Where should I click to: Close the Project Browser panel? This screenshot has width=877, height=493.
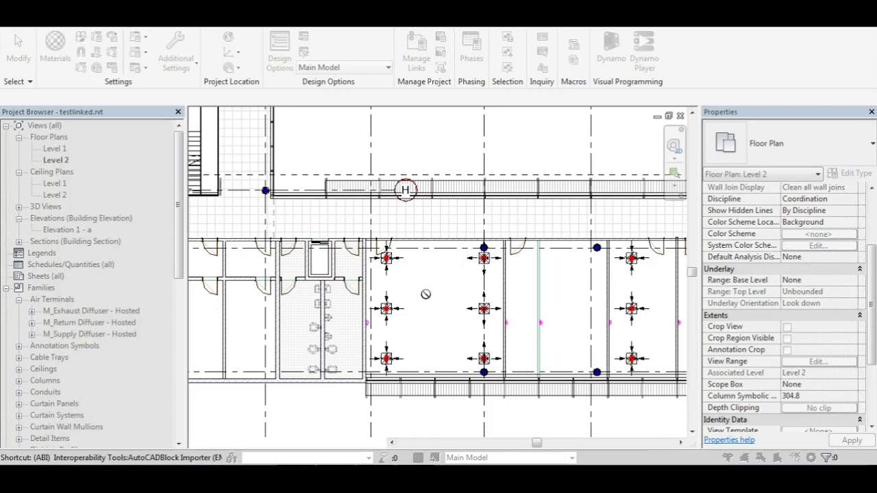click(178, 112)
